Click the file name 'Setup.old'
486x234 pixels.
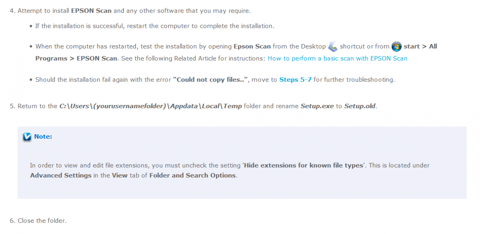[360, 106]
